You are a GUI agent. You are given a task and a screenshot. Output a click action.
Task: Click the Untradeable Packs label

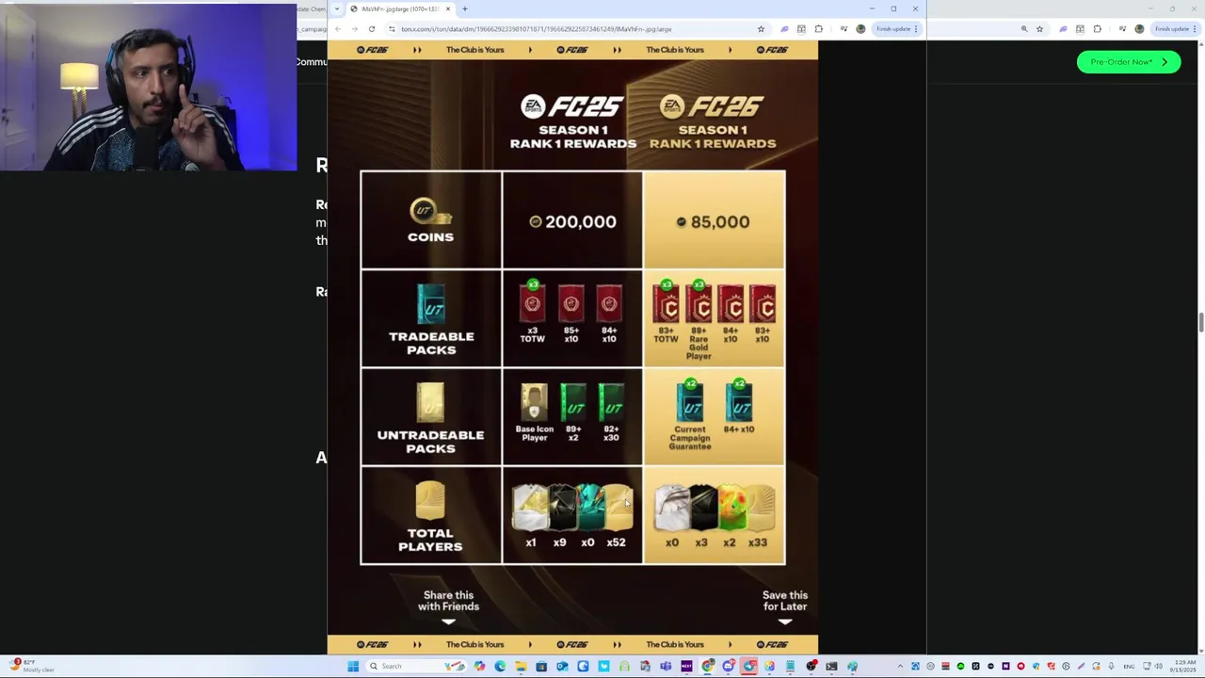430,442
